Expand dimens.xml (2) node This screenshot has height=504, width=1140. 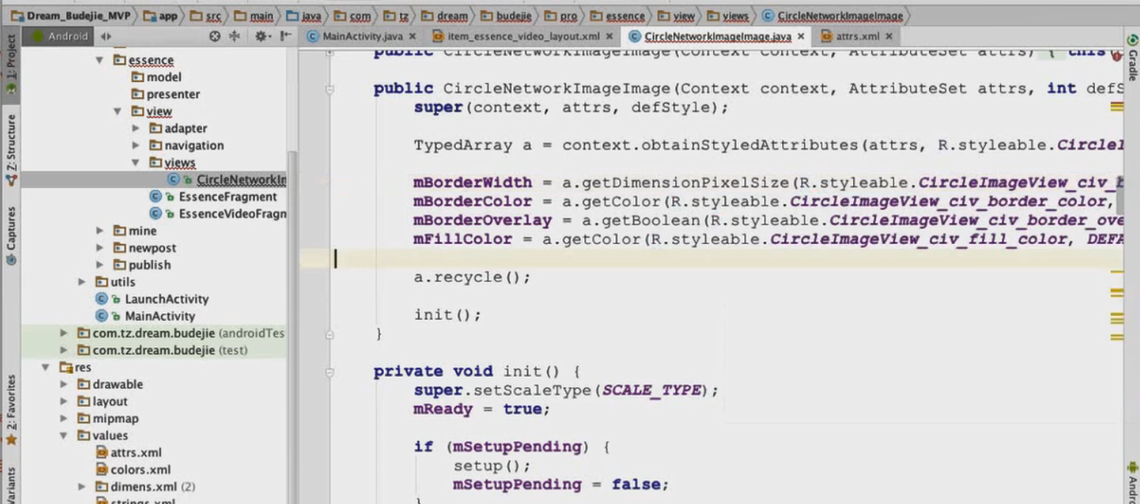pyautogui.click(x=82, y=487)
